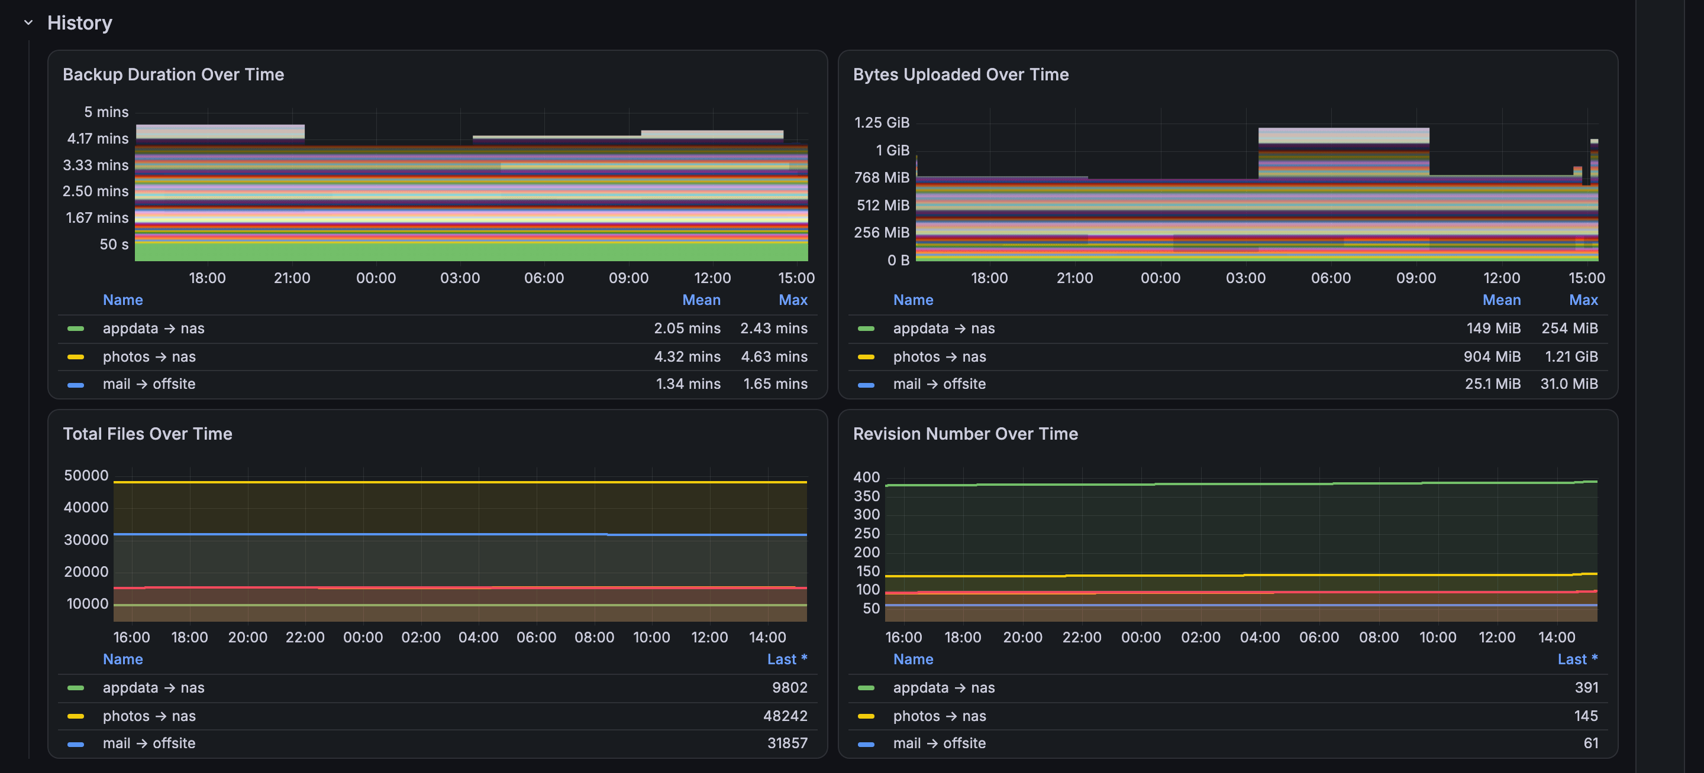Open Revision Number Over Time panel title
The width and height of the screenshot is (1704, 773).
coord(965,433)
